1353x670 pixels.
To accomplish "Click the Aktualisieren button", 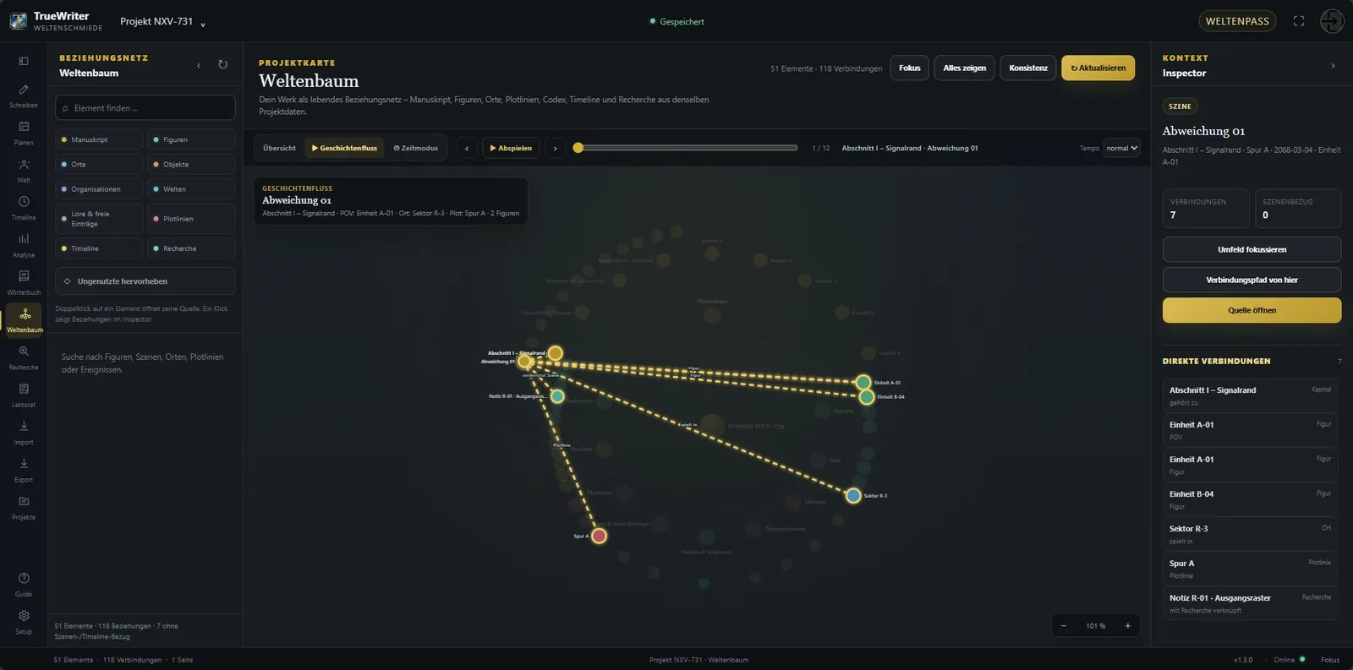I will click(x=1098, y=68).
